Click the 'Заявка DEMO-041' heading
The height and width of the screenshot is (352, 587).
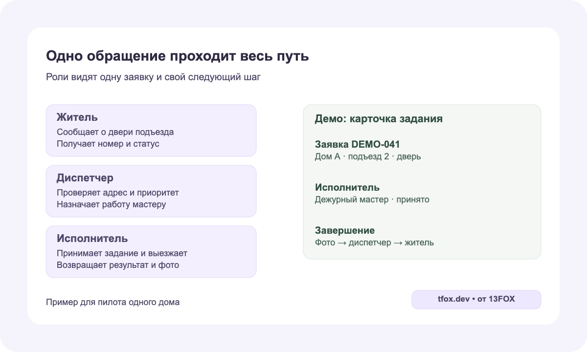pyautogui.click(x=358, y=145)
